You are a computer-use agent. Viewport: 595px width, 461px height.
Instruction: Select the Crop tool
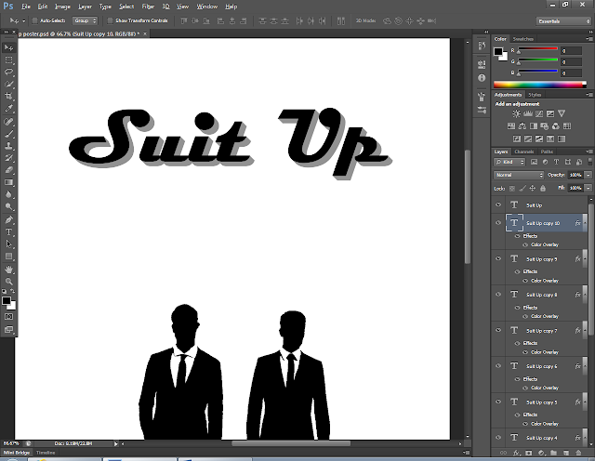coord(8,96)
